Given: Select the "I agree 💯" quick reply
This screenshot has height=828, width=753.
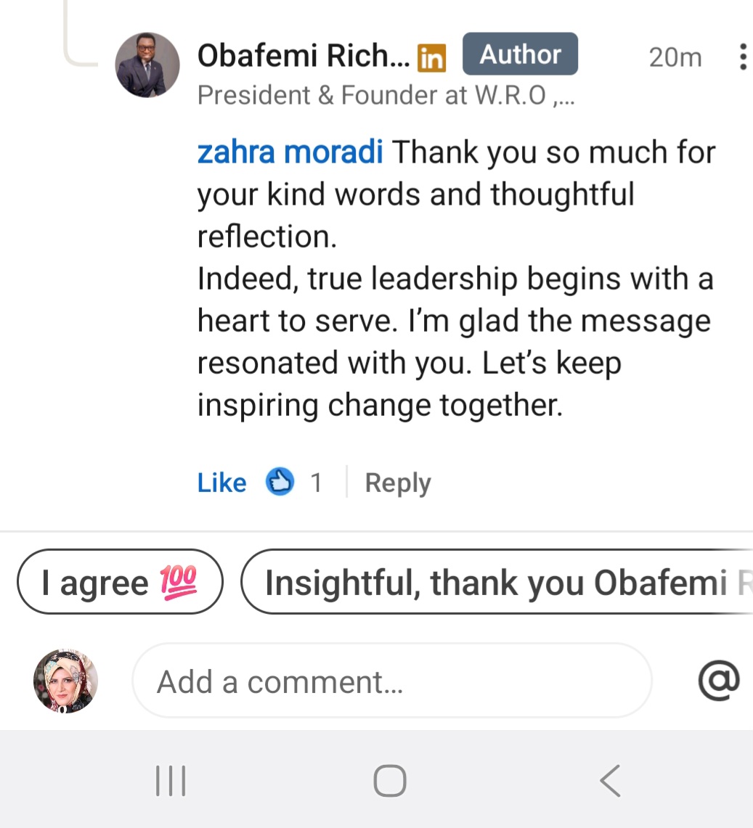Looking at the screenshot, I should [x=119, y=582].
